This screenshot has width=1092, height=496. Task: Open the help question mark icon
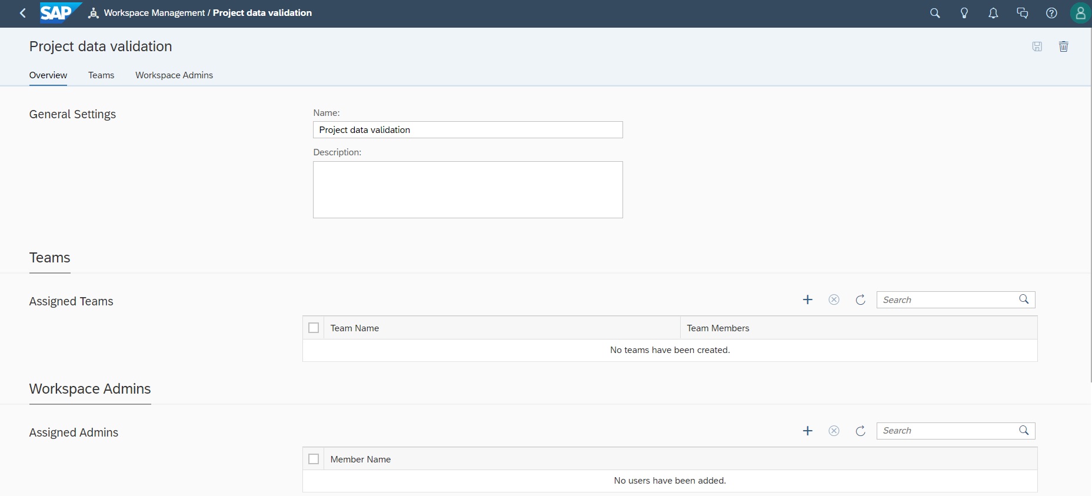click(x=1051, y=13)
